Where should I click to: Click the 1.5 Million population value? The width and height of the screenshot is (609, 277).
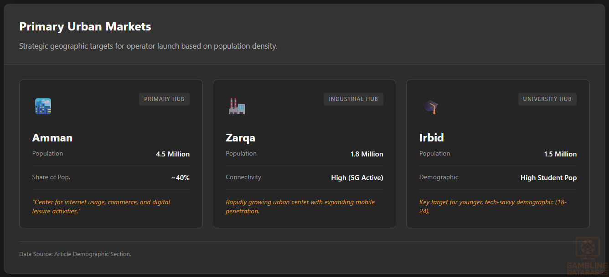click(x=560, y=154)
